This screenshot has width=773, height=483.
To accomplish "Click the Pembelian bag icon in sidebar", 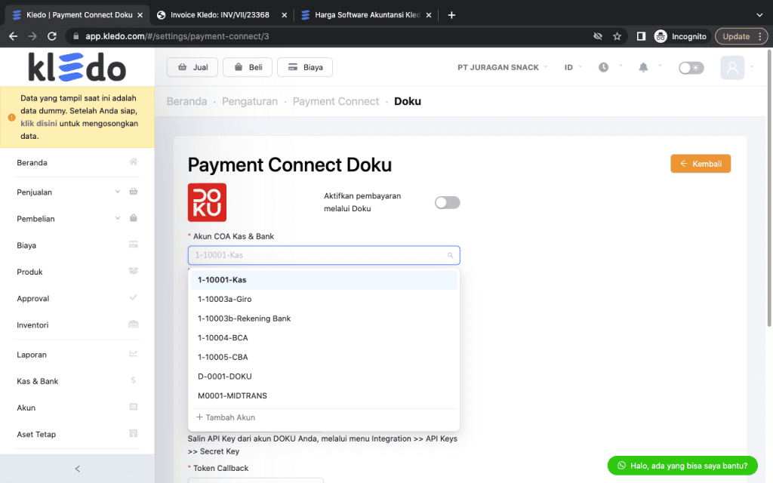I will tap(133, 218).
